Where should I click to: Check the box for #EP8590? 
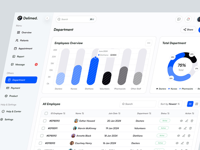pyautogui.click(x=45, y=121)
